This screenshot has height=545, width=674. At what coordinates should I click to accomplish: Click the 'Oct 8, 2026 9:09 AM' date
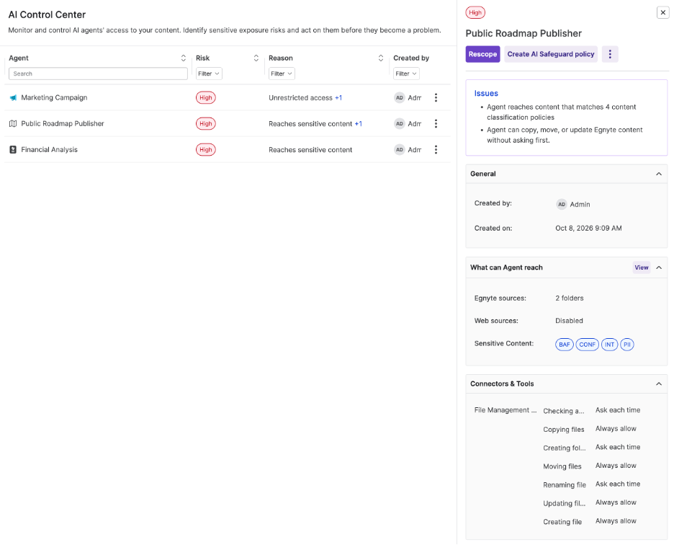588,228
